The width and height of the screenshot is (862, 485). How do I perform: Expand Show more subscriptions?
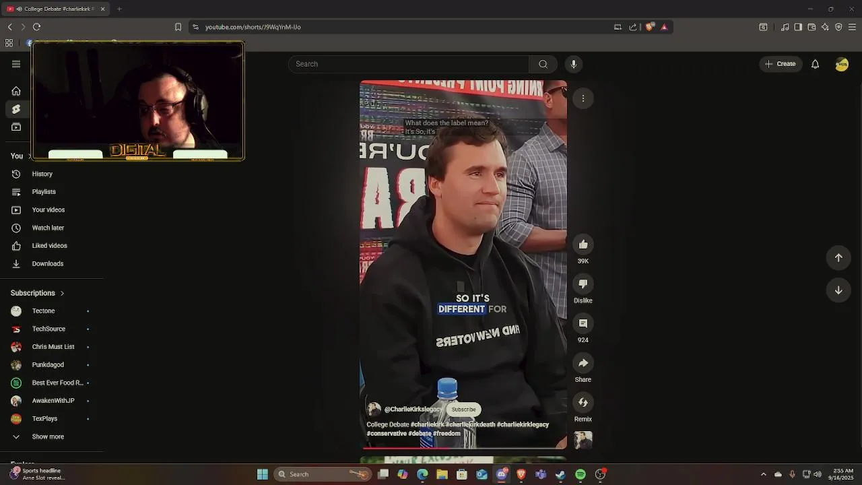tap(47, 437)
